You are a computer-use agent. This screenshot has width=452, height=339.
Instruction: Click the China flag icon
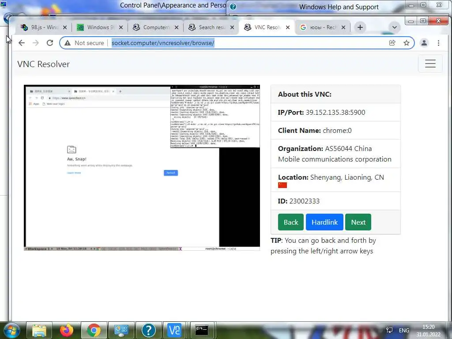(282, 185)
